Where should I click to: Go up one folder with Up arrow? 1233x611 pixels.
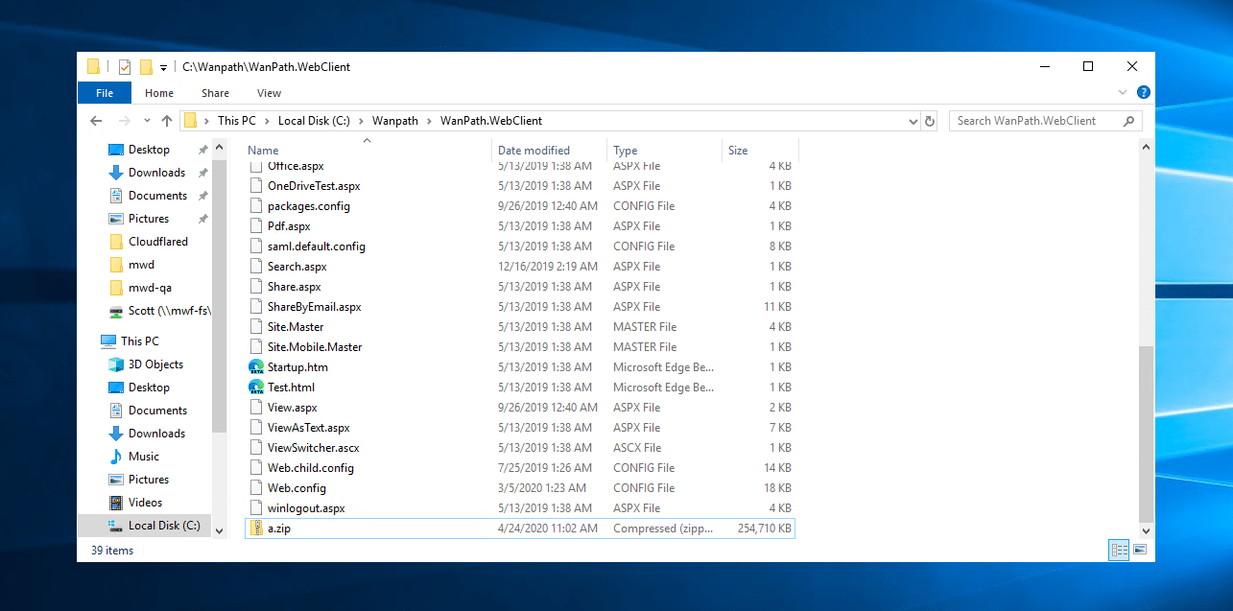167,121
